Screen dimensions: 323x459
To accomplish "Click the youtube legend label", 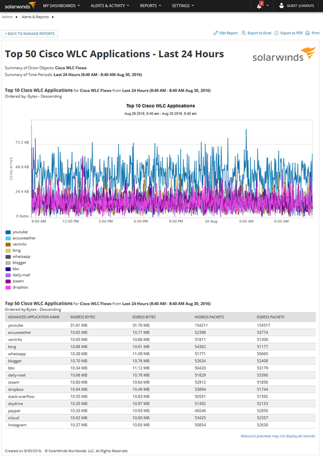I will tap(20, 232).
